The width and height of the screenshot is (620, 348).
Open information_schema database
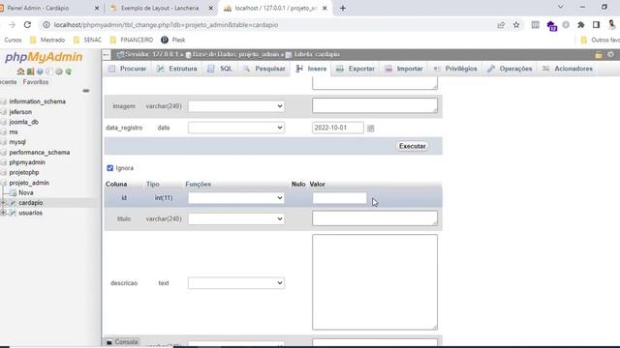[37, 101]
